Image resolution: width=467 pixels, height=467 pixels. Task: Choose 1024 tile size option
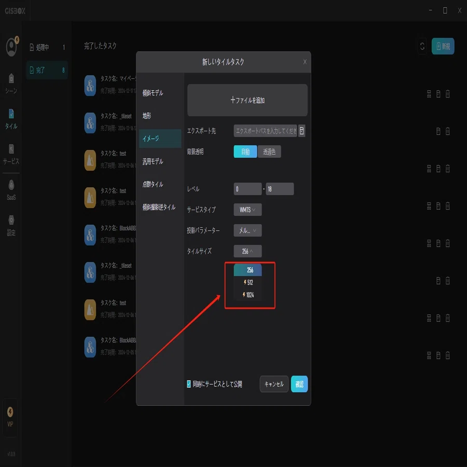[x=248, y=295]
